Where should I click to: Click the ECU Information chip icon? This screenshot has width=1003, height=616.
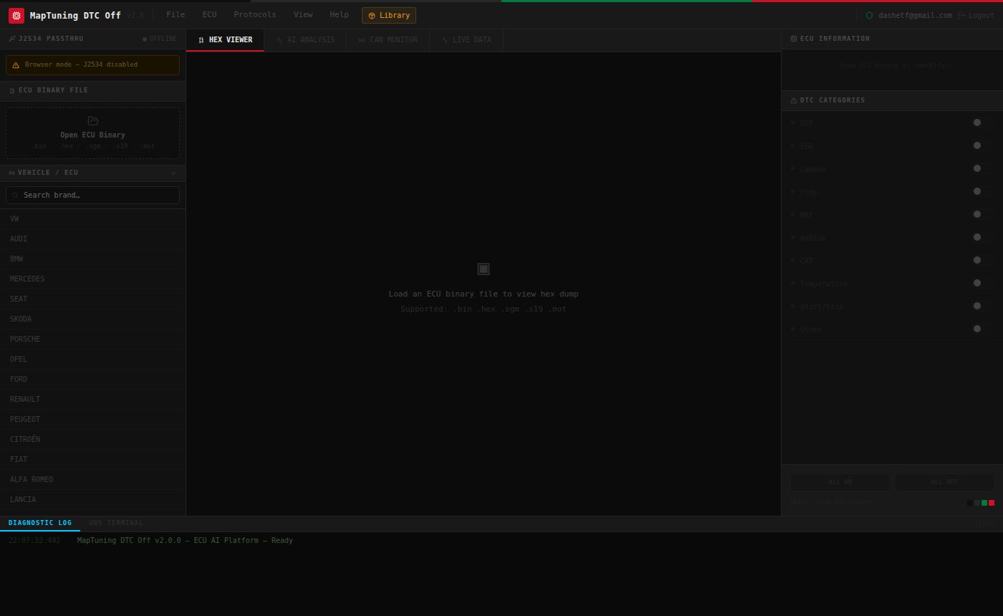tap(794, 39)
